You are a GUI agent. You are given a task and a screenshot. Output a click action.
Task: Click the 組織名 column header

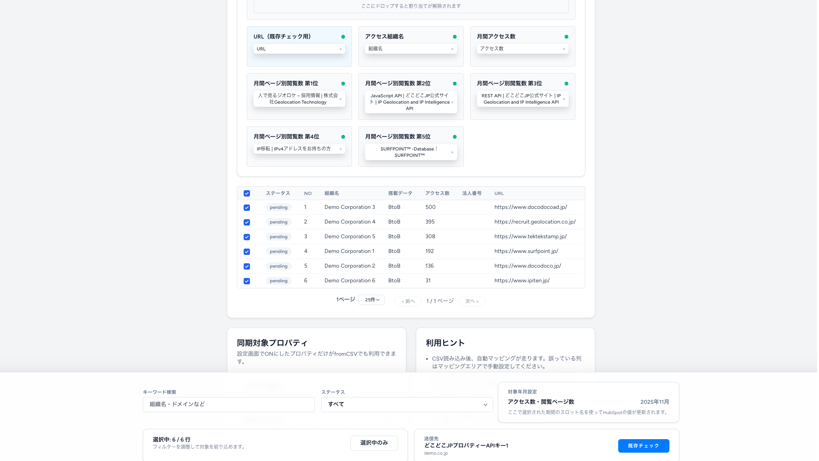332,193
